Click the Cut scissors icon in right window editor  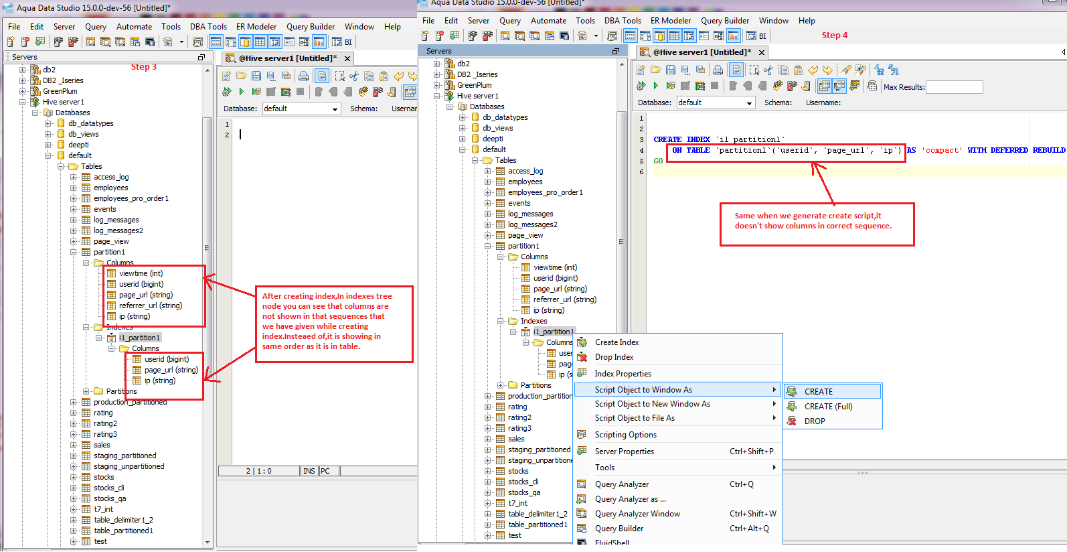(x=768, y=70)
